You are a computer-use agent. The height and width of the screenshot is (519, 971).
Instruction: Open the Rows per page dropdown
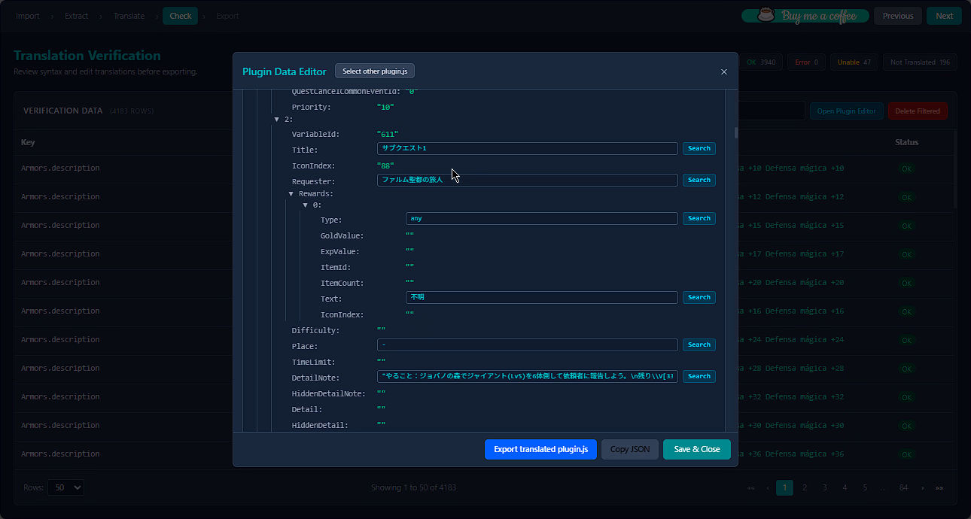65,487
